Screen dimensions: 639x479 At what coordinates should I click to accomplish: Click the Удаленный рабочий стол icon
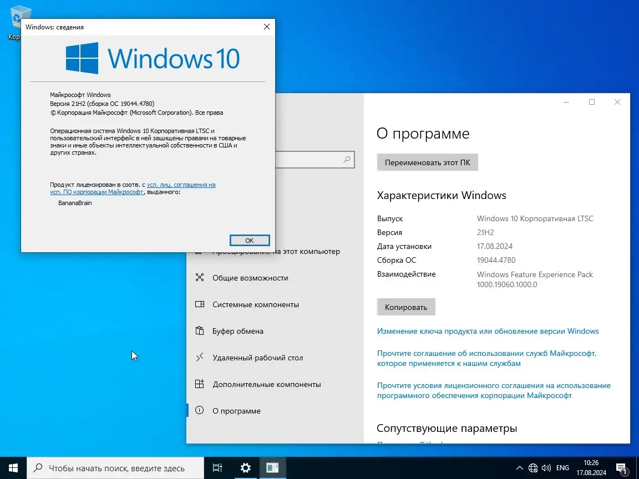click(199, 357)
